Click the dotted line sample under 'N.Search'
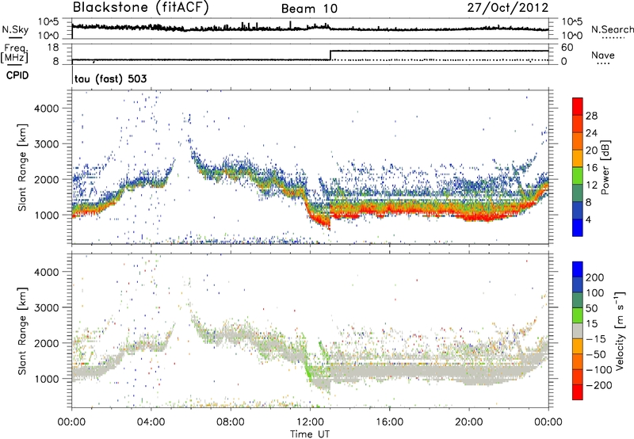 (x=613, y=38)
